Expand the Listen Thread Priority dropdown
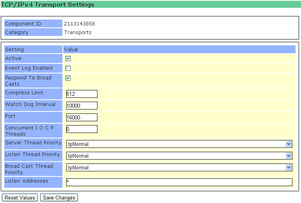The image size is (301, 203). (179, 156)
